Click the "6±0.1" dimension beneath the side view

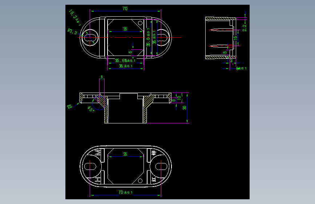[x=241, y=68]
